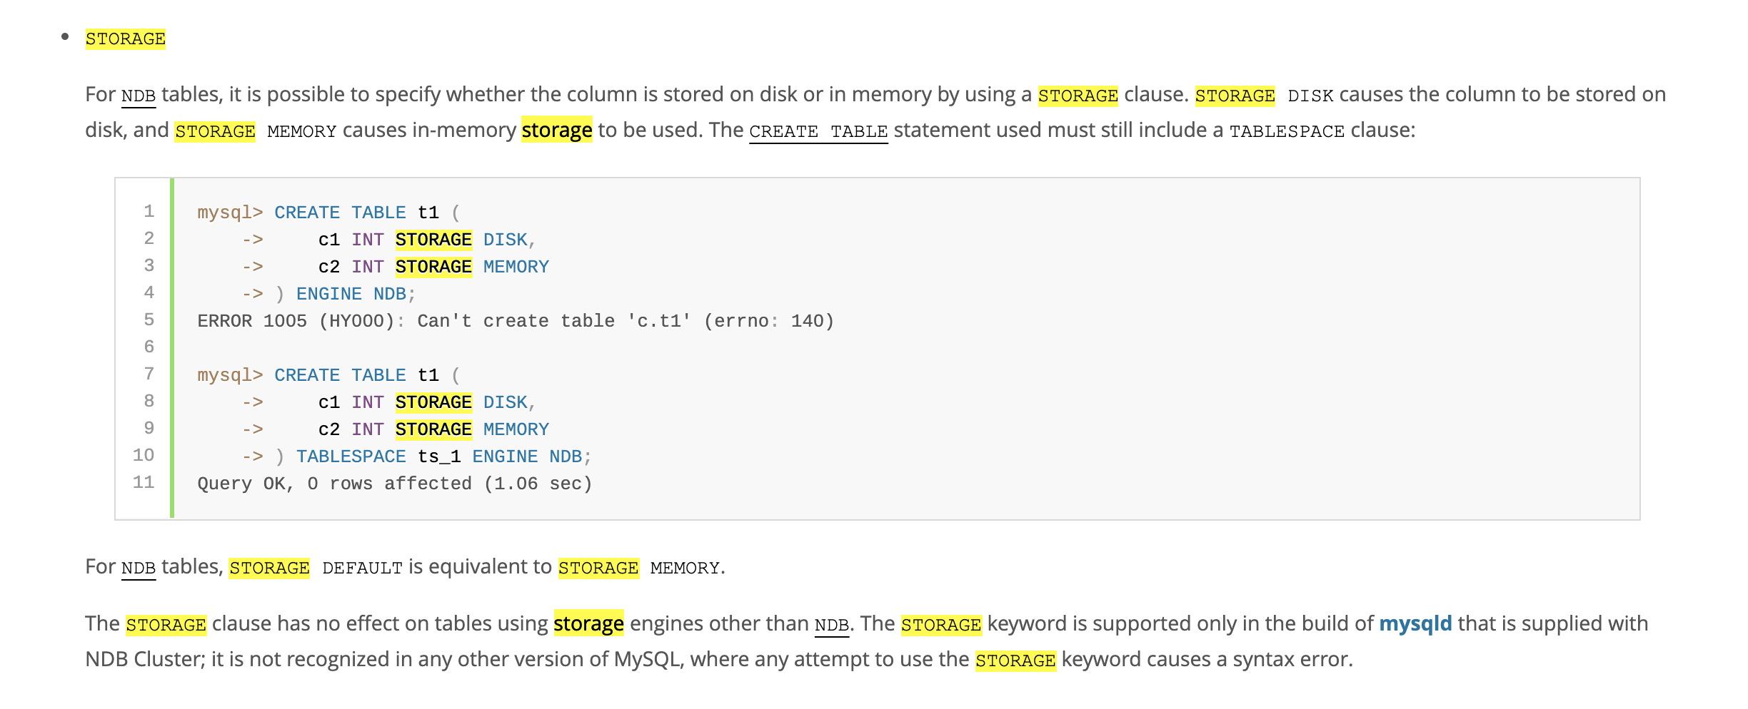Click the NDB link after "engines other than"
Image resolution: width=1748 pixels, height=709 pixels.
pos(831,625)
